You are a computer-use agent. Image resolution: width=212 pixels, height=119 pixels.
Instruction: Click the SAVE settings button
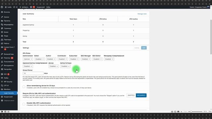(x=144, y=48)
